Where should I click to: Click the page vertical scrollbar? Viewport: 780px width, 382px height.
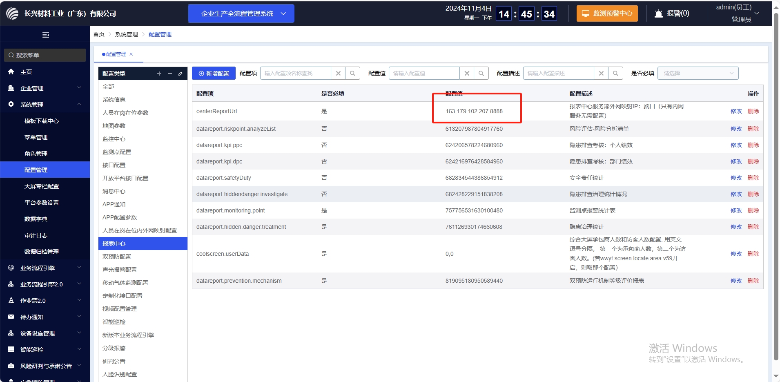click(776, 186)
